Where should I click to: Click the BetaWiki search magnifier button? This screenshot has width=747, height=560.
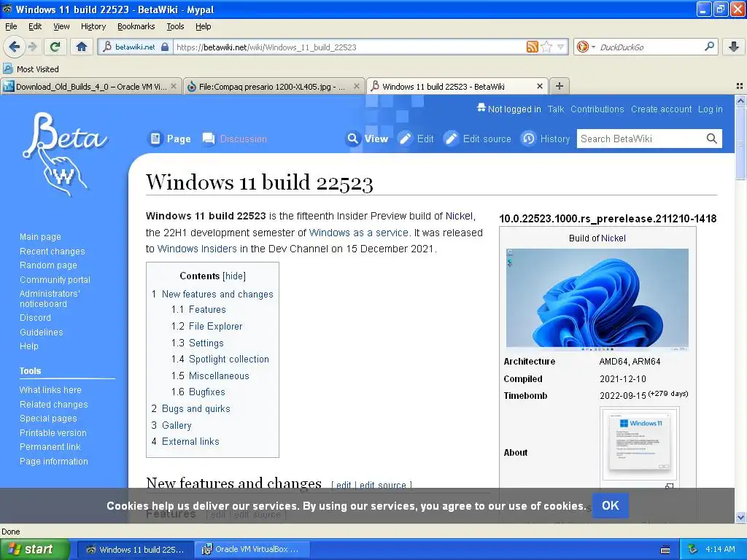(712, 139)
